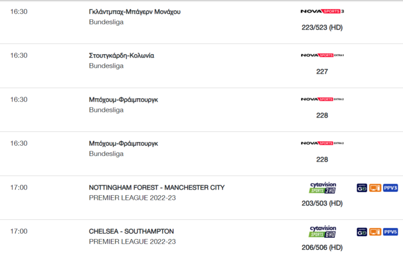Click PREMIER LEAGUE 2022-23 under Chelsea match
The height and width of the screenshot is (257, 403).
pos(133,242)
